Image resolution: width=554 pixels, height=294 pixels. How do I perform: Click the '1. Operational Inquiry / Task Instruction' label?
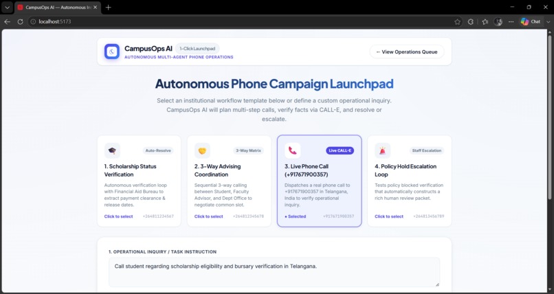pyautogui.click(x=162, y=251)
